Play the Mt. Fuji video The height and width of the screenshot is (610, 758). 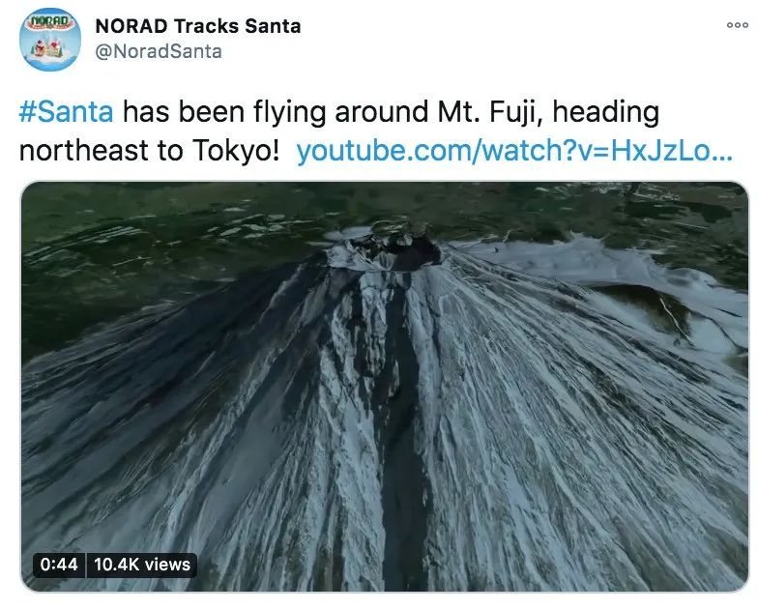pos(385,387)
